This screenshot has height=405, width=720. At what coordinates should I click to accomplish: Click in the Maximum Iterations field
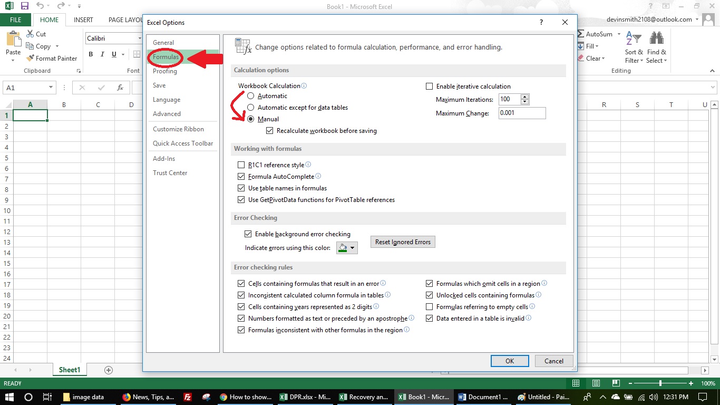point(509,99)
